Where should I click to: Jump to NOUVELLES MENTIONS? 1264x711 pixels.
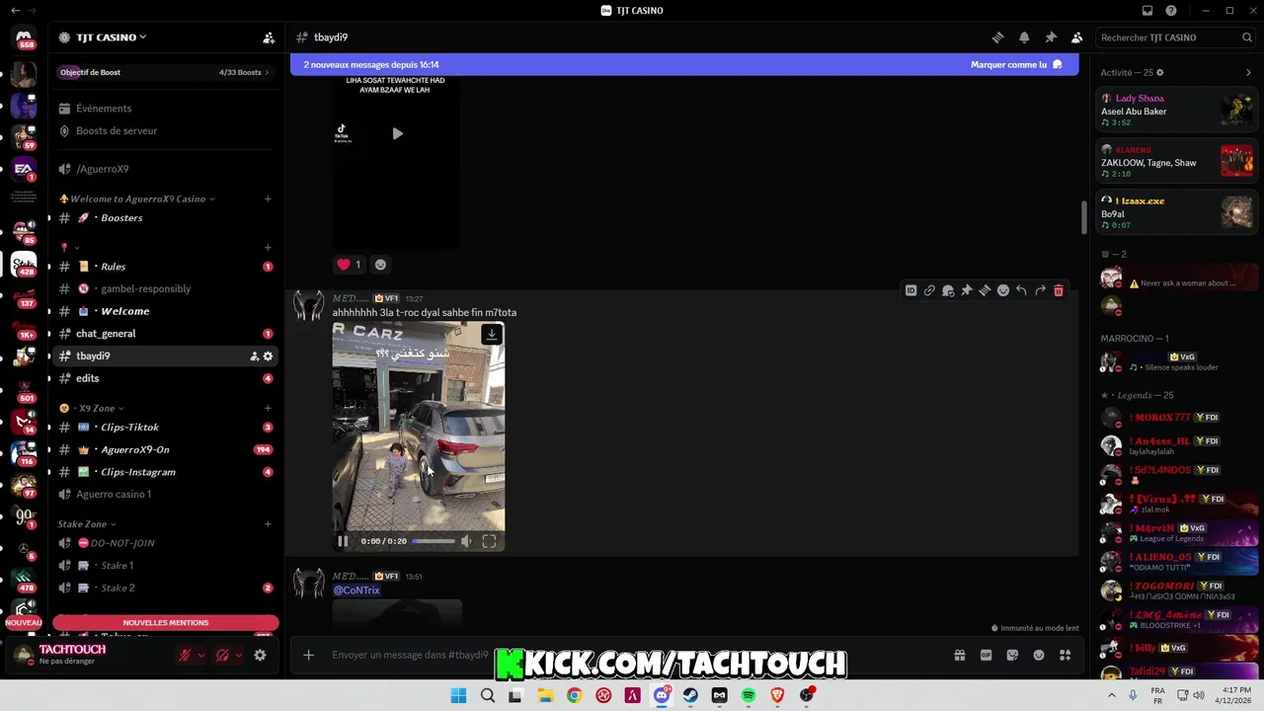click(166, 622)
